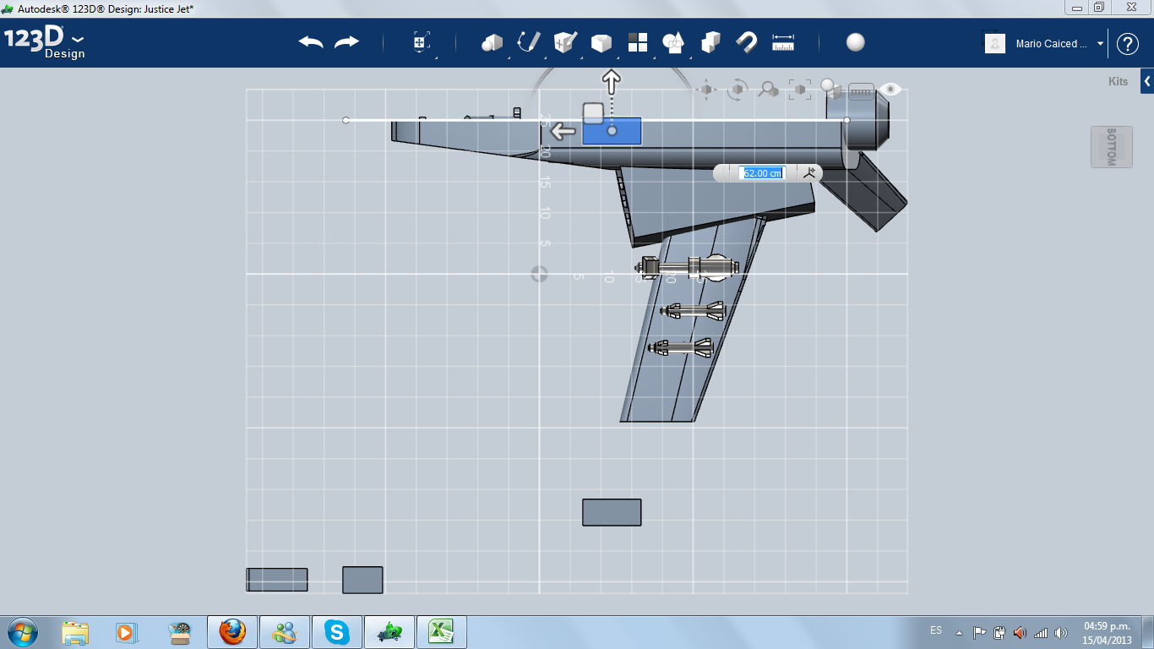Open the Windows Start menu
Image resolution: width=1154 pixels, height=649 pixels.
[21, 632]
